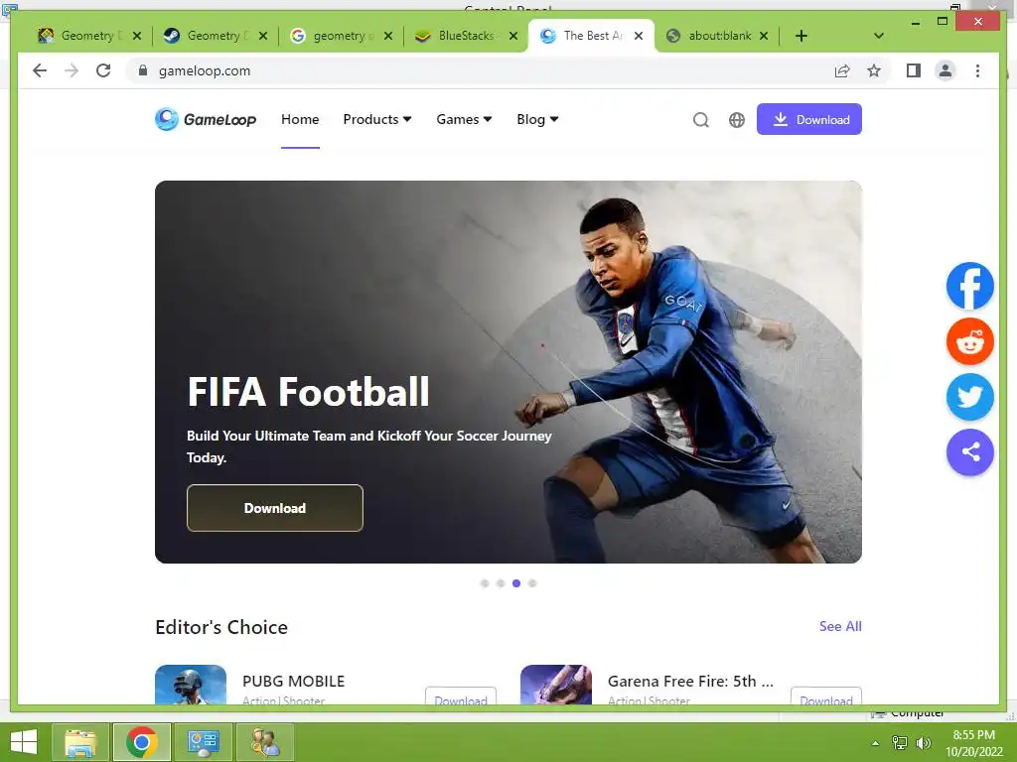Viewport: 1017px width, 762px height.
Task: Download Garena Free Fire
Action: tap(825, 698)
